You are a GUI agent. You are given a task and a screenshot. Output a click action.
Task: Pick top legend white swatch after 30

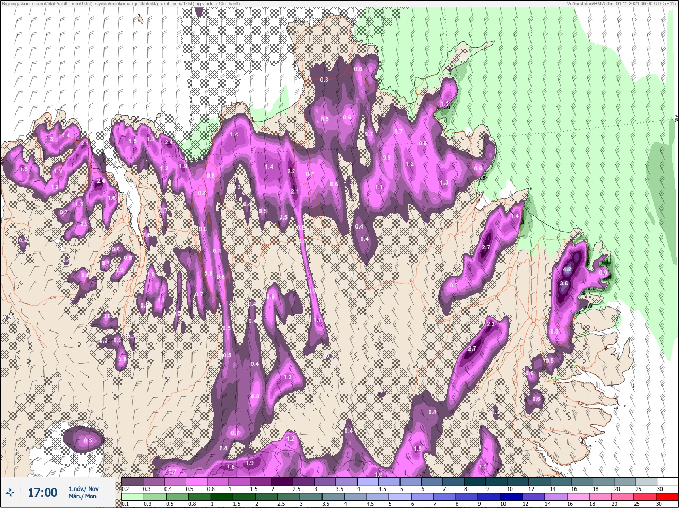click(667, 481)
